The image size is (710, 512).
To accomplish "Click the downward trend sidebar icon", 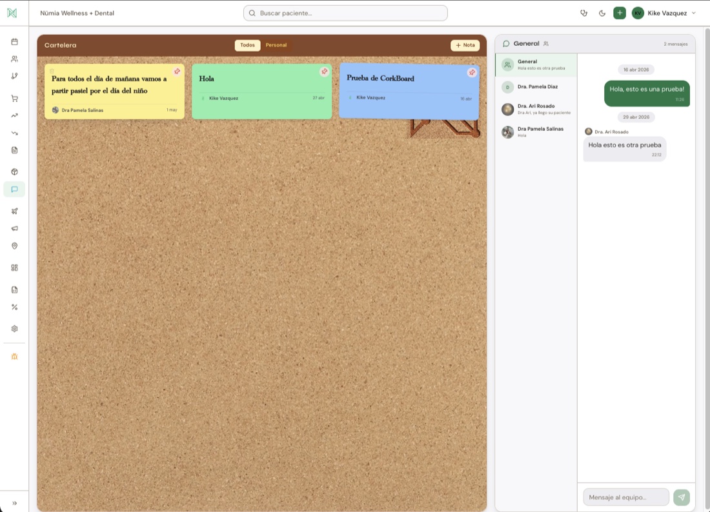I will click(x=14, y=133).
